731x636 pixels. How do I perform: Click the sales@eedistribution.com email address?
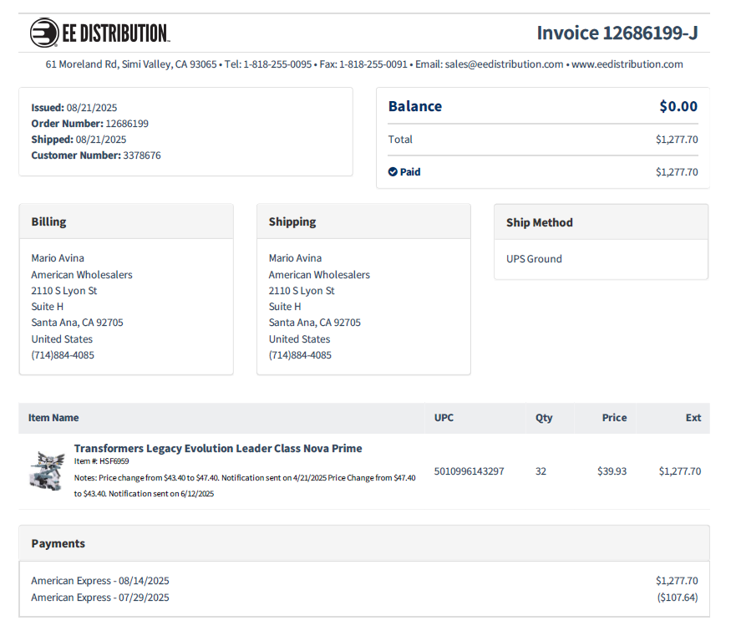tap(504, 64)
